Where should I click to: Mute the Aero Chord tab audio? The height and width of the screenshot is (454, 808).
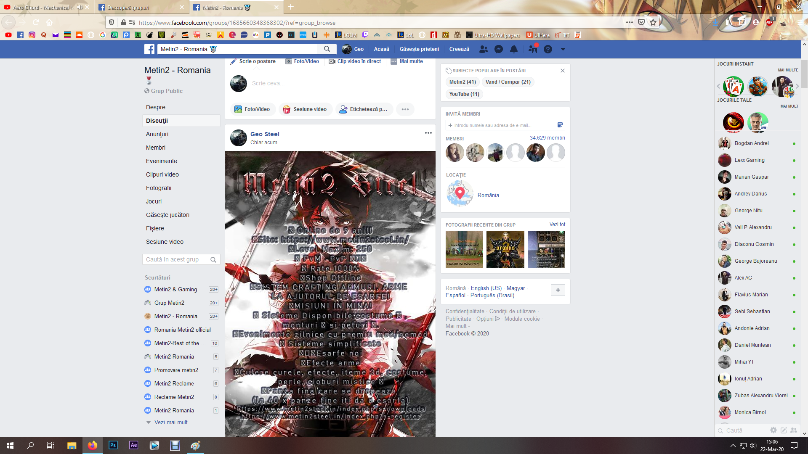[80, 8]
